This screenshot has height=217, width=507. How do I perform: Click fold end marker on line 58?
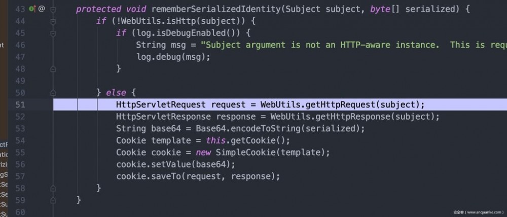point(54,188)
